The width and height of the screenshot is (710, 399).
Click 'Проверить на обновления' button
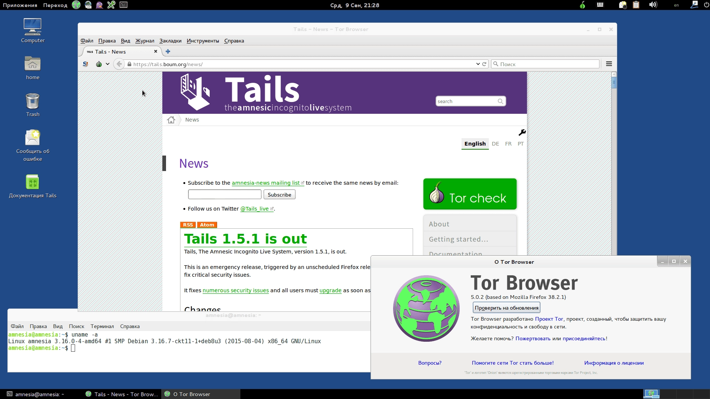pos(507,308)
